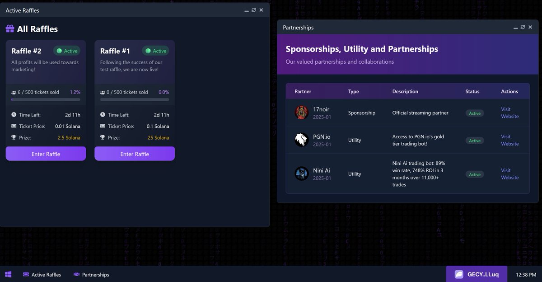Viewport: 542px width, 282px height.
Task: Click the Active badge on Raffle #1
Action: (156, 51)
